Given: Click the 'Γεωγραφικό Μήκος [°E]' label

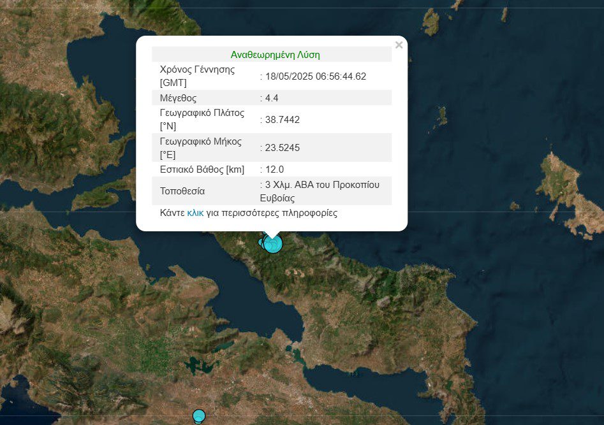Looking at the screenshot, I should [201, 147].
